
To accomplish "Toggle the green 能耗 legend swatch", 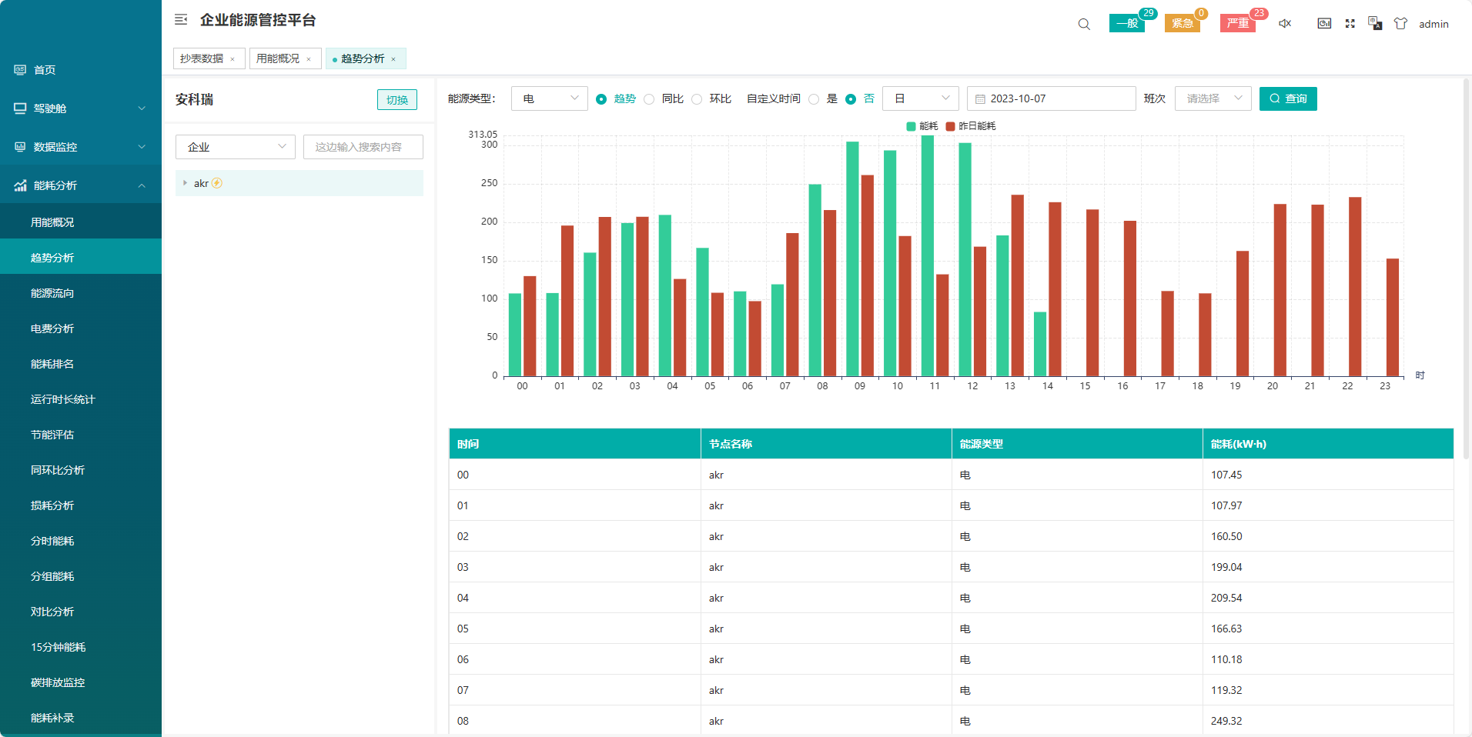I will coord(912,126).
